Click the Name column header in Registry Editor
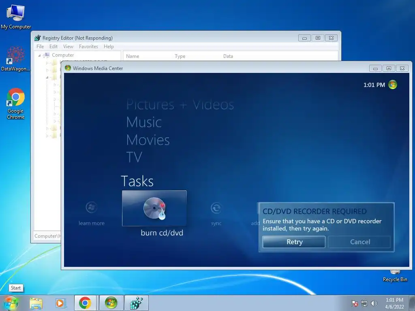The width and height of the screenshot is (415, 311). point(133,56)
